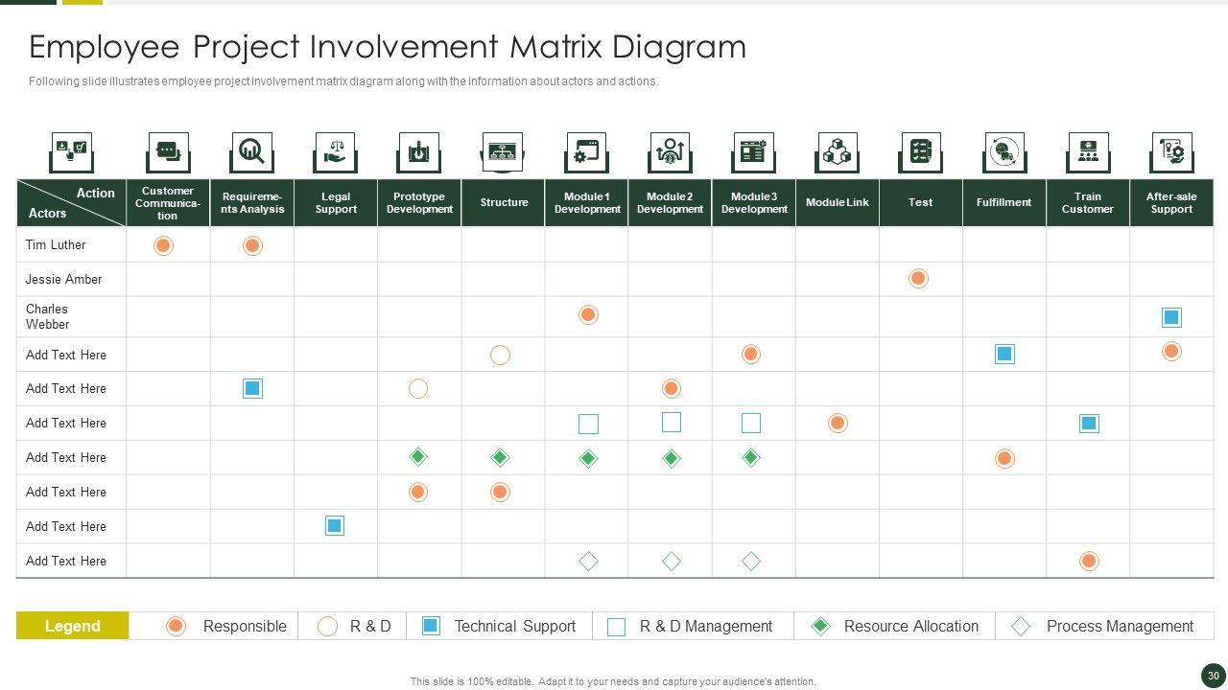
Task: Click the icon above the Fulfillment column
Action: coord(1004,152)
